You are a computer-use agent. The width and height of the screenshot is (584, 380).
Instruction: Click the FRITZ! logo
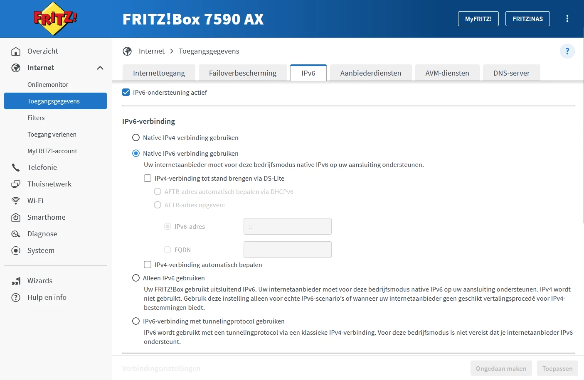coord(55,19)
